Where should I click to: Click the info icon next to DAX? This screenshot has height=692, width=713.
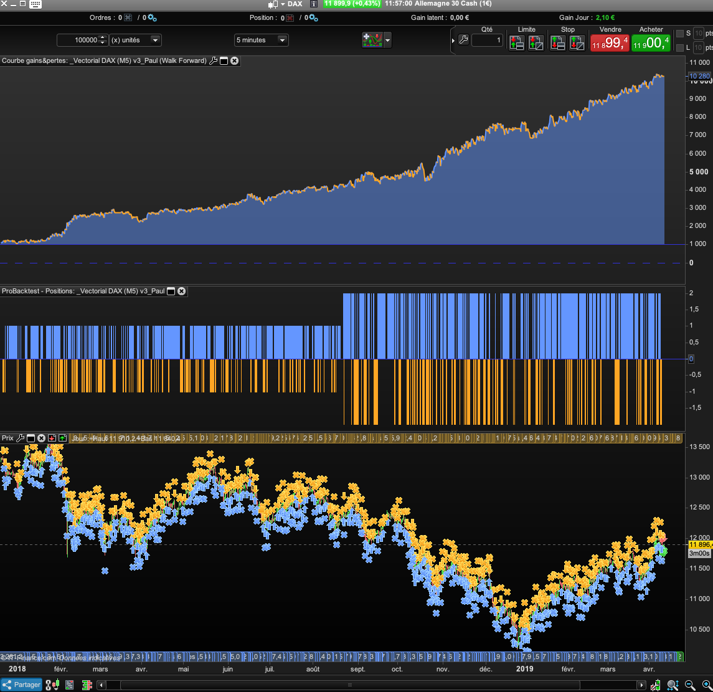[x=313, y=4]
